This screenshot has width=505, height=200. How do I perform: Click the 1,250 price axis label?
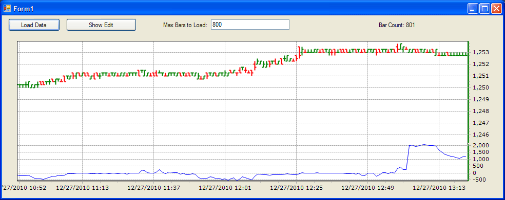coord(480,87)
